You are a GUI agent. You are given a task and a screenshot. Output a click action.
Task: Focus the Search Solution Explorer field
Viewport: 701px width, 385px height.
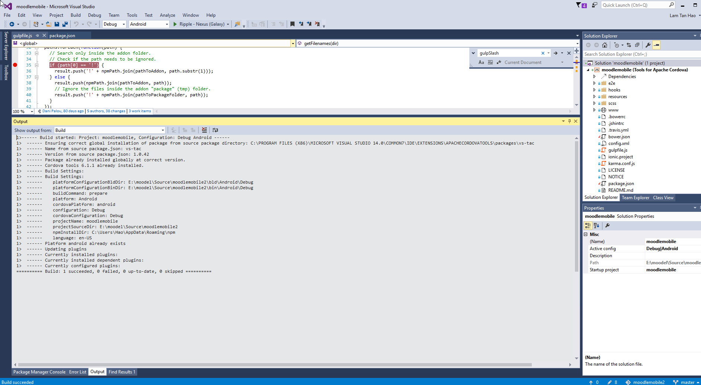point(641,54)
